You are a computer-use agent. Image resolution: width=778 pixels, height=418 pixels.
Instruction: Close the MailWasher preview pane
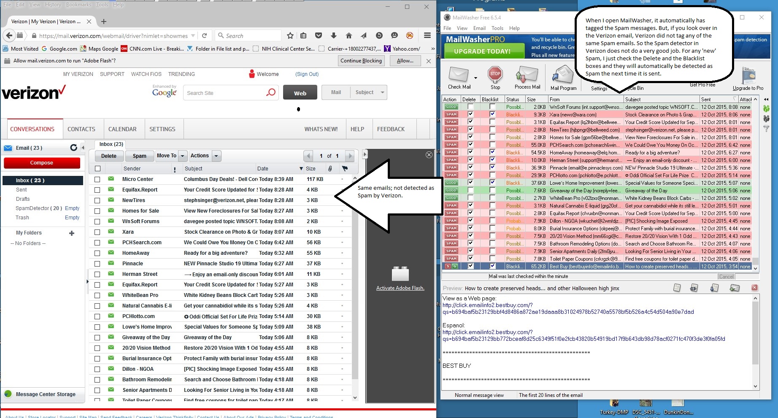pyautogui.click(x=754, y=288)
